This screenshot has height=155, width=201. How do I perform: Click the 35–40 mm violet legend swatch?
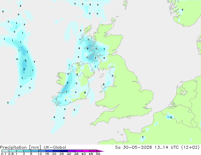pyautogui.click(x=78, y=151)
